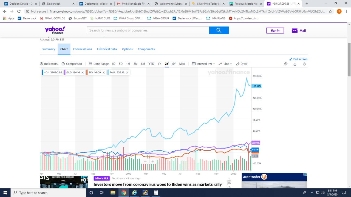
Task: Set chart range to Max
Action: point(182,64)
